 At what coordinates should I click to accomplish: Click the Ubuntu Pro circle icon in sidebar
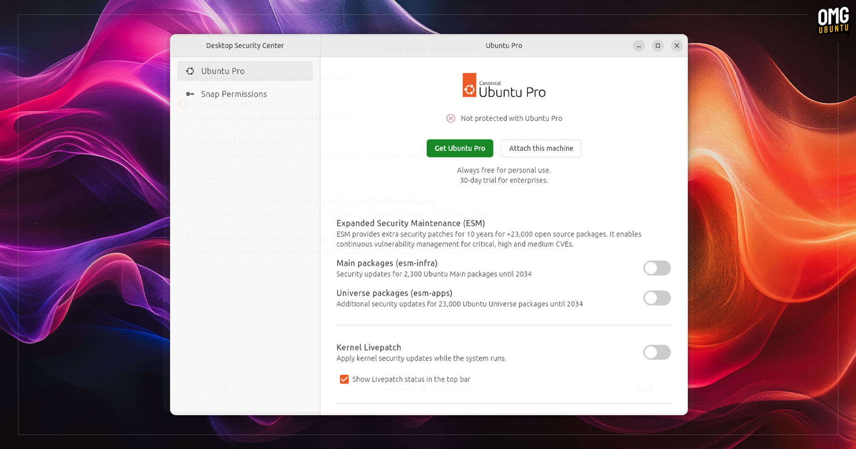coord(190,71)
